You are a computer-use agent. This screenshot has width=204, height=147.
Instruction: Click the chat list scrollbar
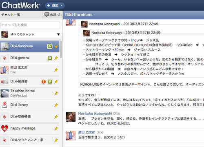coord(61,49)
